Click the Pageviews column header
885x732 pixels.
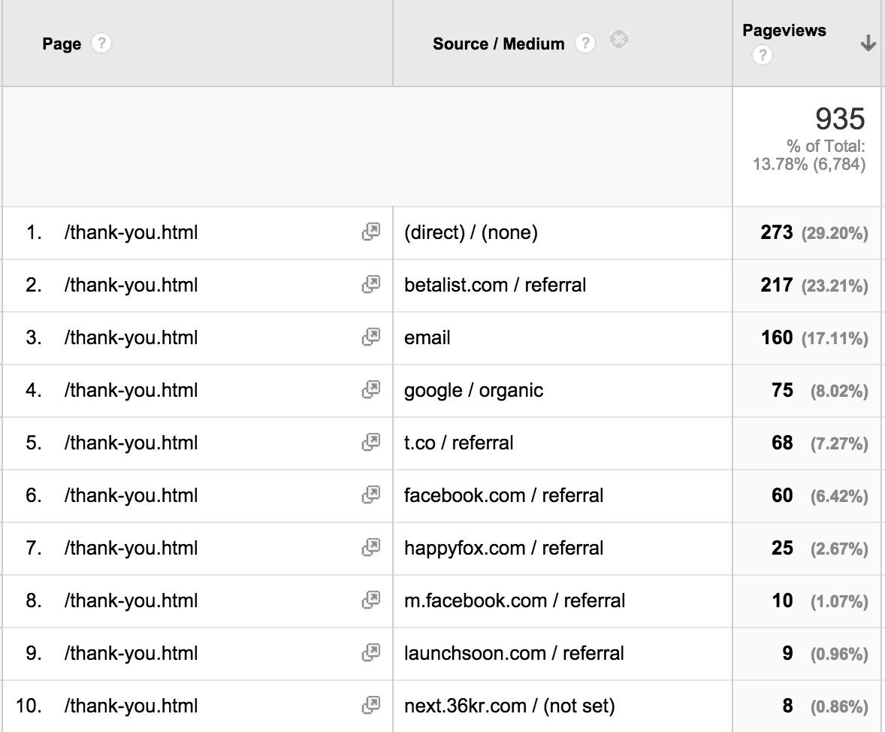point(784,31)
